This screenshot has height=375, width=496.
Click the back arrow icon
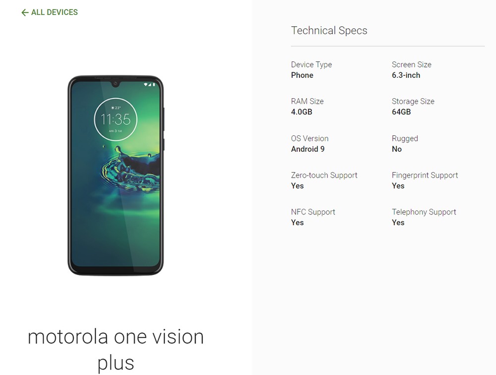[x=25, y=12]
